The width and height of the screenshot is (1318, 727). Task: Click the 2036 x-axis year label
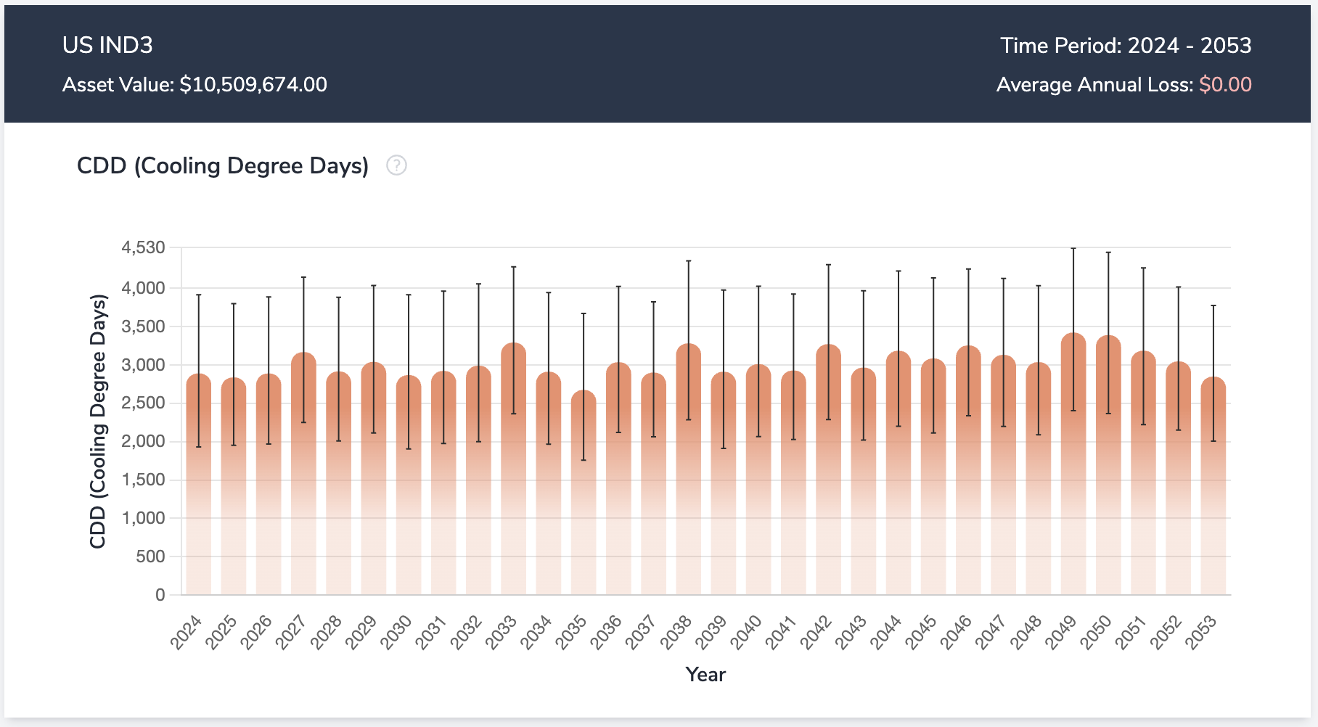[x=606, y=632]
